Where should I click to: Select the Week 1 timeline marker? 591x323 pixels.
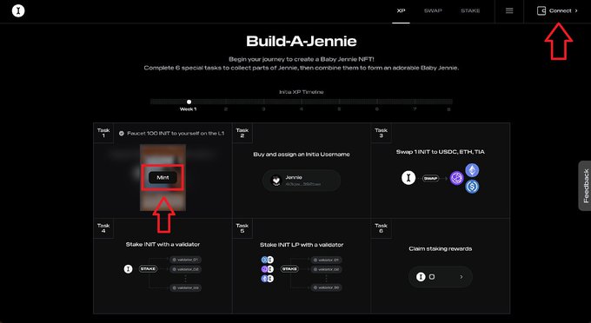coord(189,102)
